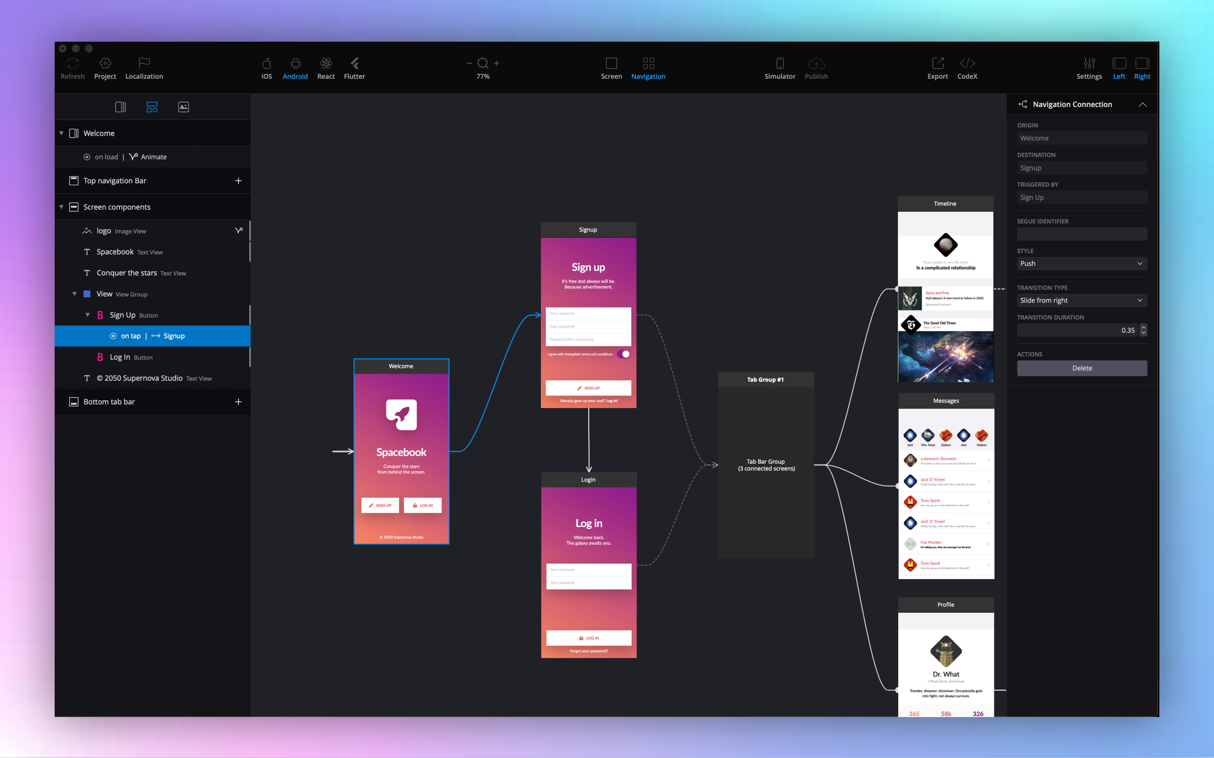Open CodeX code panel
Viewport: 1214px width, 758px height.
click(x=967, y=64)
